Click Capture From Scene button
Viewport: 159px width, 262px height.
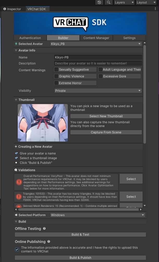pyautogui.click(x=106, y=132)
